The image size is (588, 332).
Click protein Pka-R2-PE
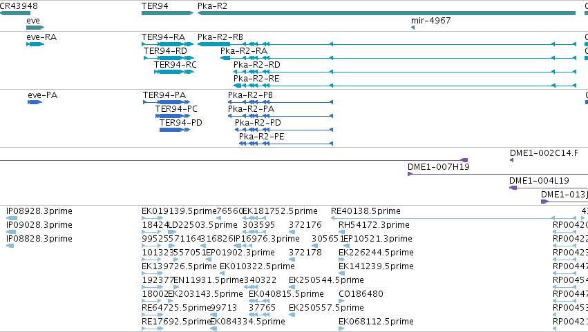(x=262, y=137)
